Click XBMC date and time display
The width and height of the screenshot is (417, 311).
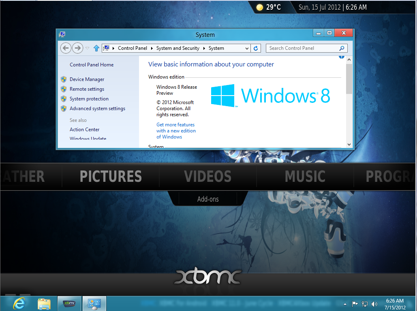tap(332, 7)
